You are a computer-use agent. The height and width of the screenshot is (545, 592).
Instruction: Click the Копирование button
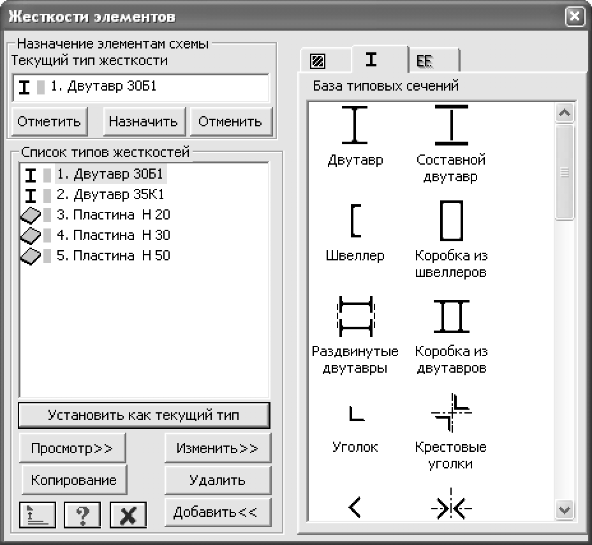pyautogui.click(x=75, y=480)
